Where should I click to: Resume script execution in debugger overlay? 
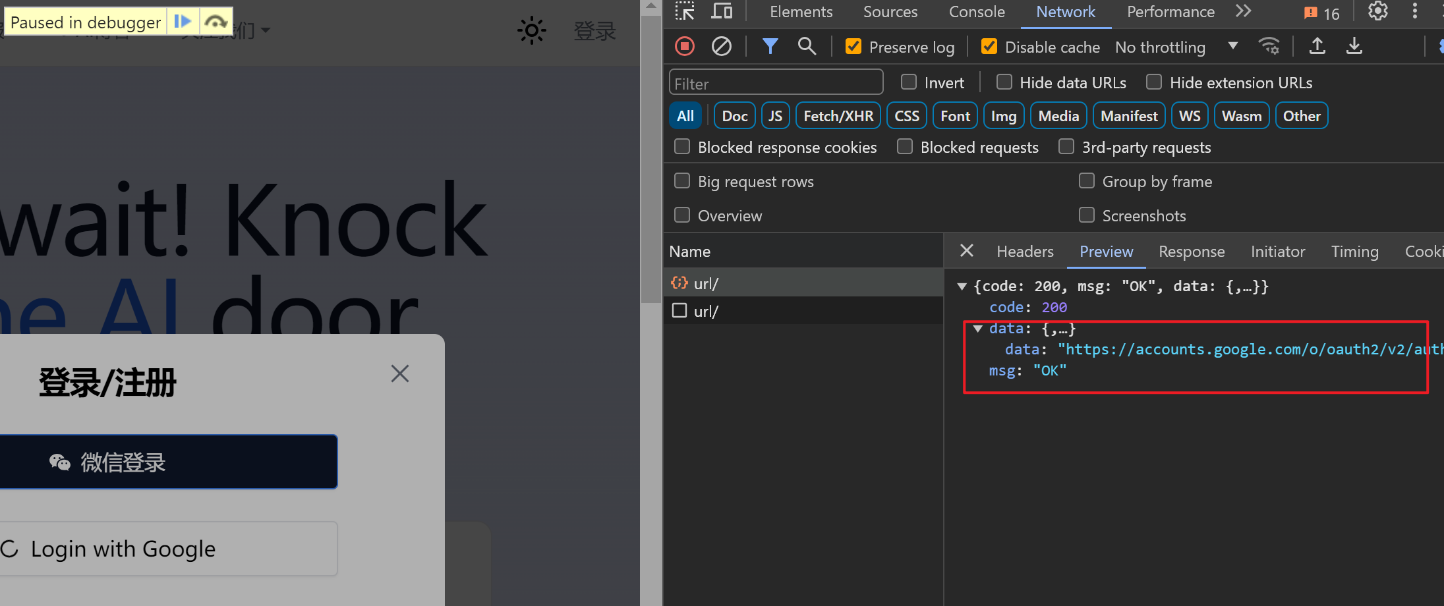coord(183,22)
